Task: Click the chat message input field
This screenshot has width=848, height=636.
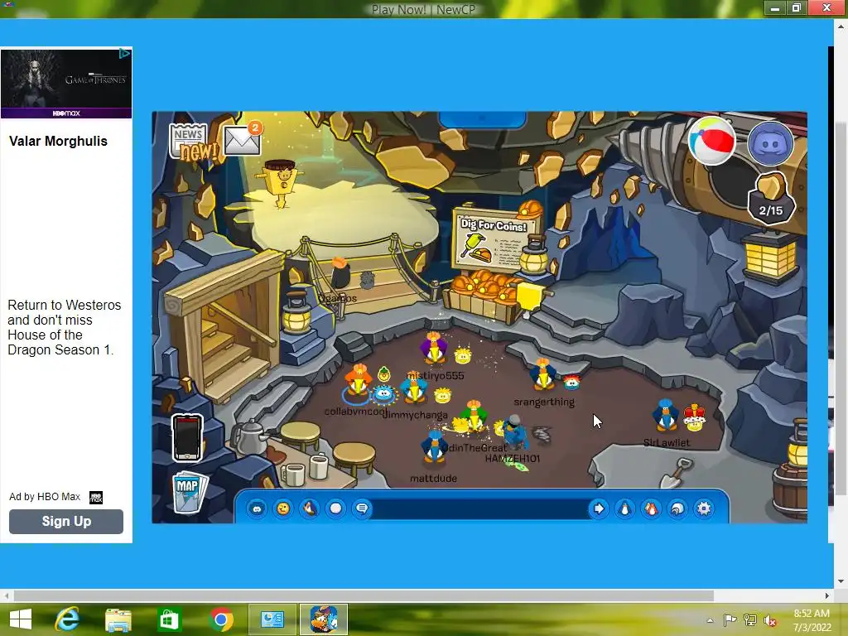Action: [479, 508]
